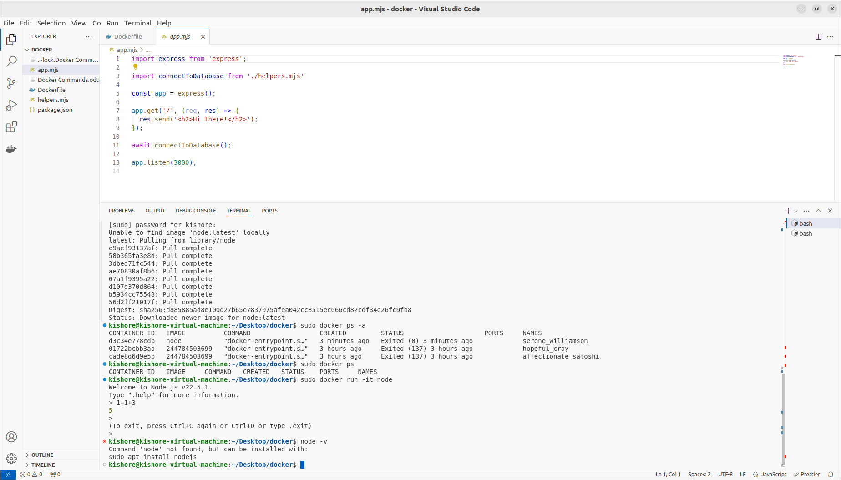
Task: Click the Accounts icon
Action: (11, 437)
